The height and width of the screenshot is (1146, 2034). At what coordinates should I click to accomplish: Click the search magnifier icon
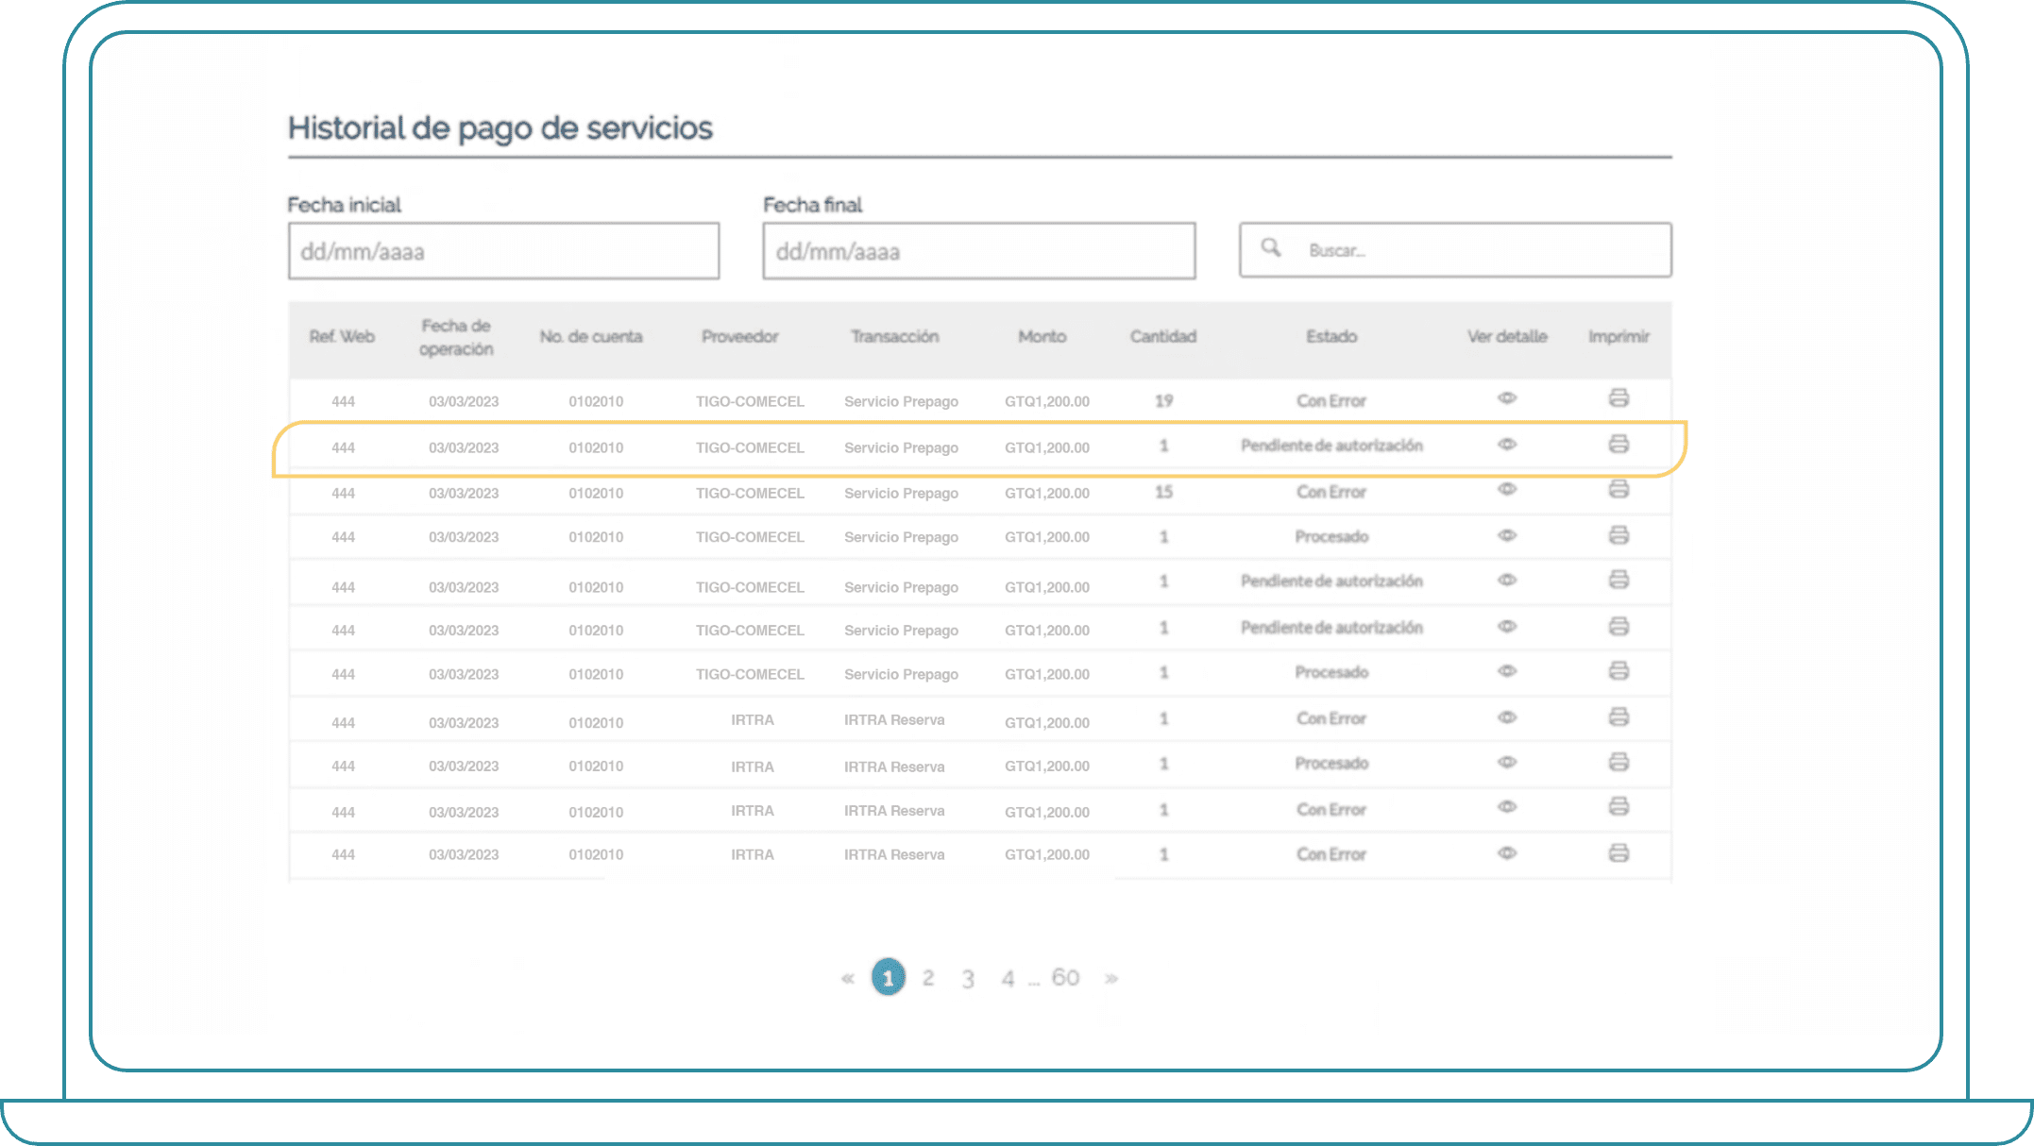(x=1271, y=248)
